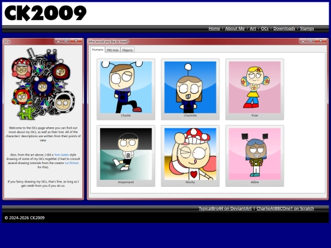Select the Pixie character portrait
This screenshot has height=248, width=331.
click(x=254, y=88)
